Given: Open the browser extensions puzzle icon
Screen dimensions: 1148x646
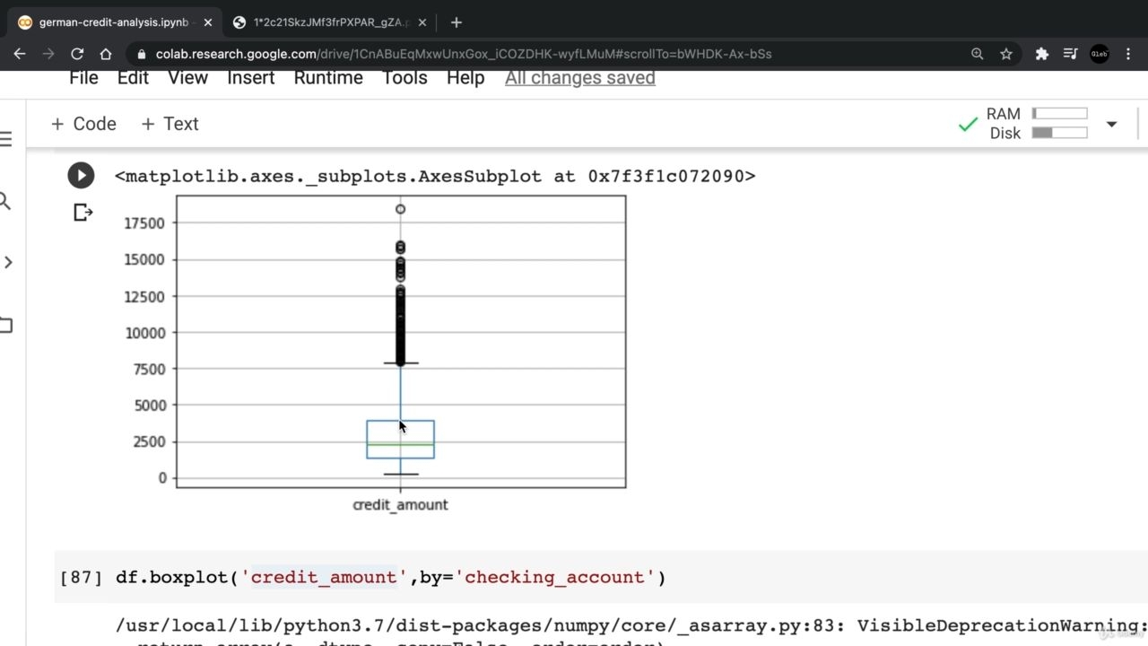Looking at the screenshot, I should pyautogui.click(x=1041, y=54).
